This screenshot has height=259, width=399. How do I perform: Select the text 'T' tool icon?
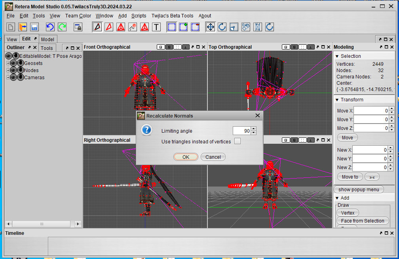click(x=156, y=27)
